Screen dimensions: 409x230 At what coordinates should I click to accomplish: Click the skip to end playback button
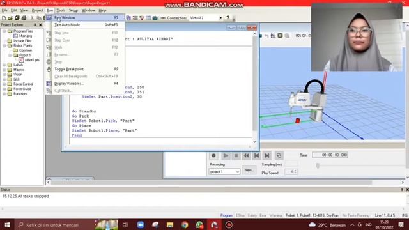[x=267, y=155]
